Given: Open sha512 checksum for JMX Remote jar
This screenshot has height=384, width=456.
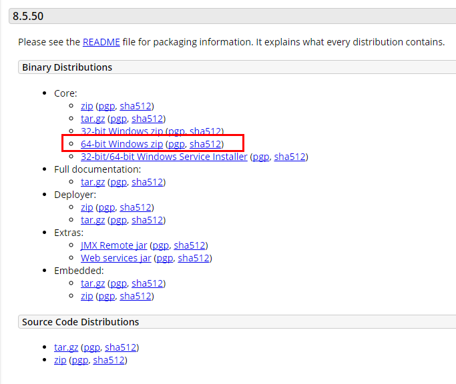Looking at the screenshot, I should click(190, 245).
